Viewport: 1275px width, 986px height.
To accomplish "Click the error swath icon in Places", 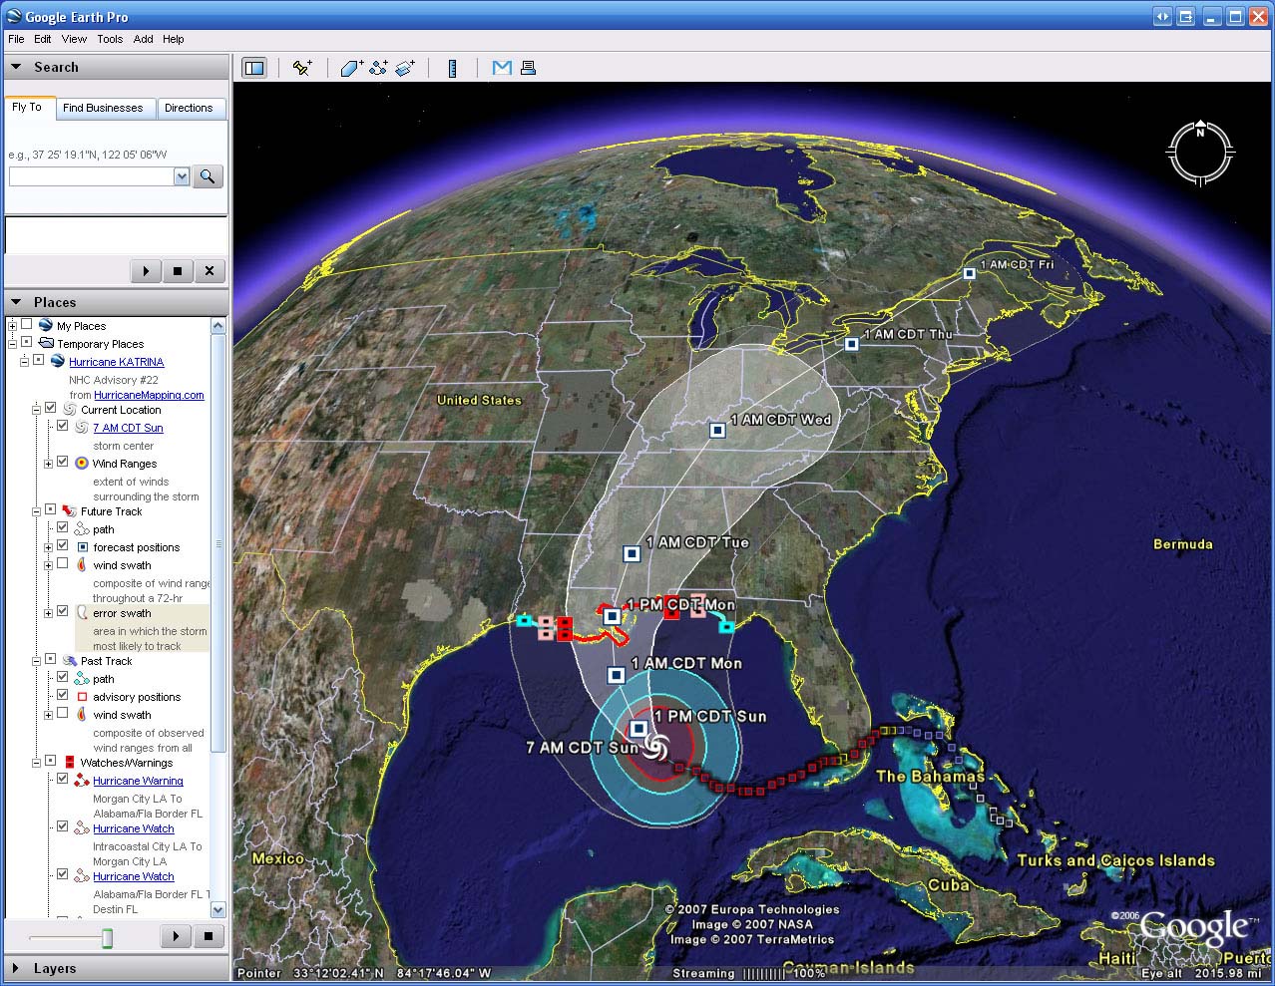I will pyautogui.click(x=82, y=613).
